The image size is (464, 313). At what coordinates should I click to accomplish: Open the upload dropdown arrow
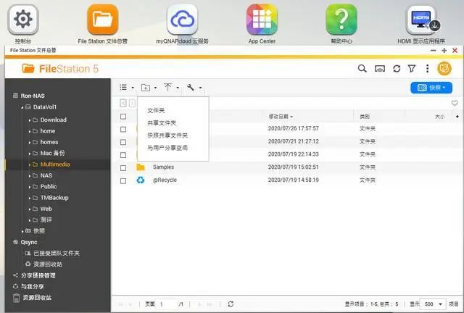click(x=178, y=88)
